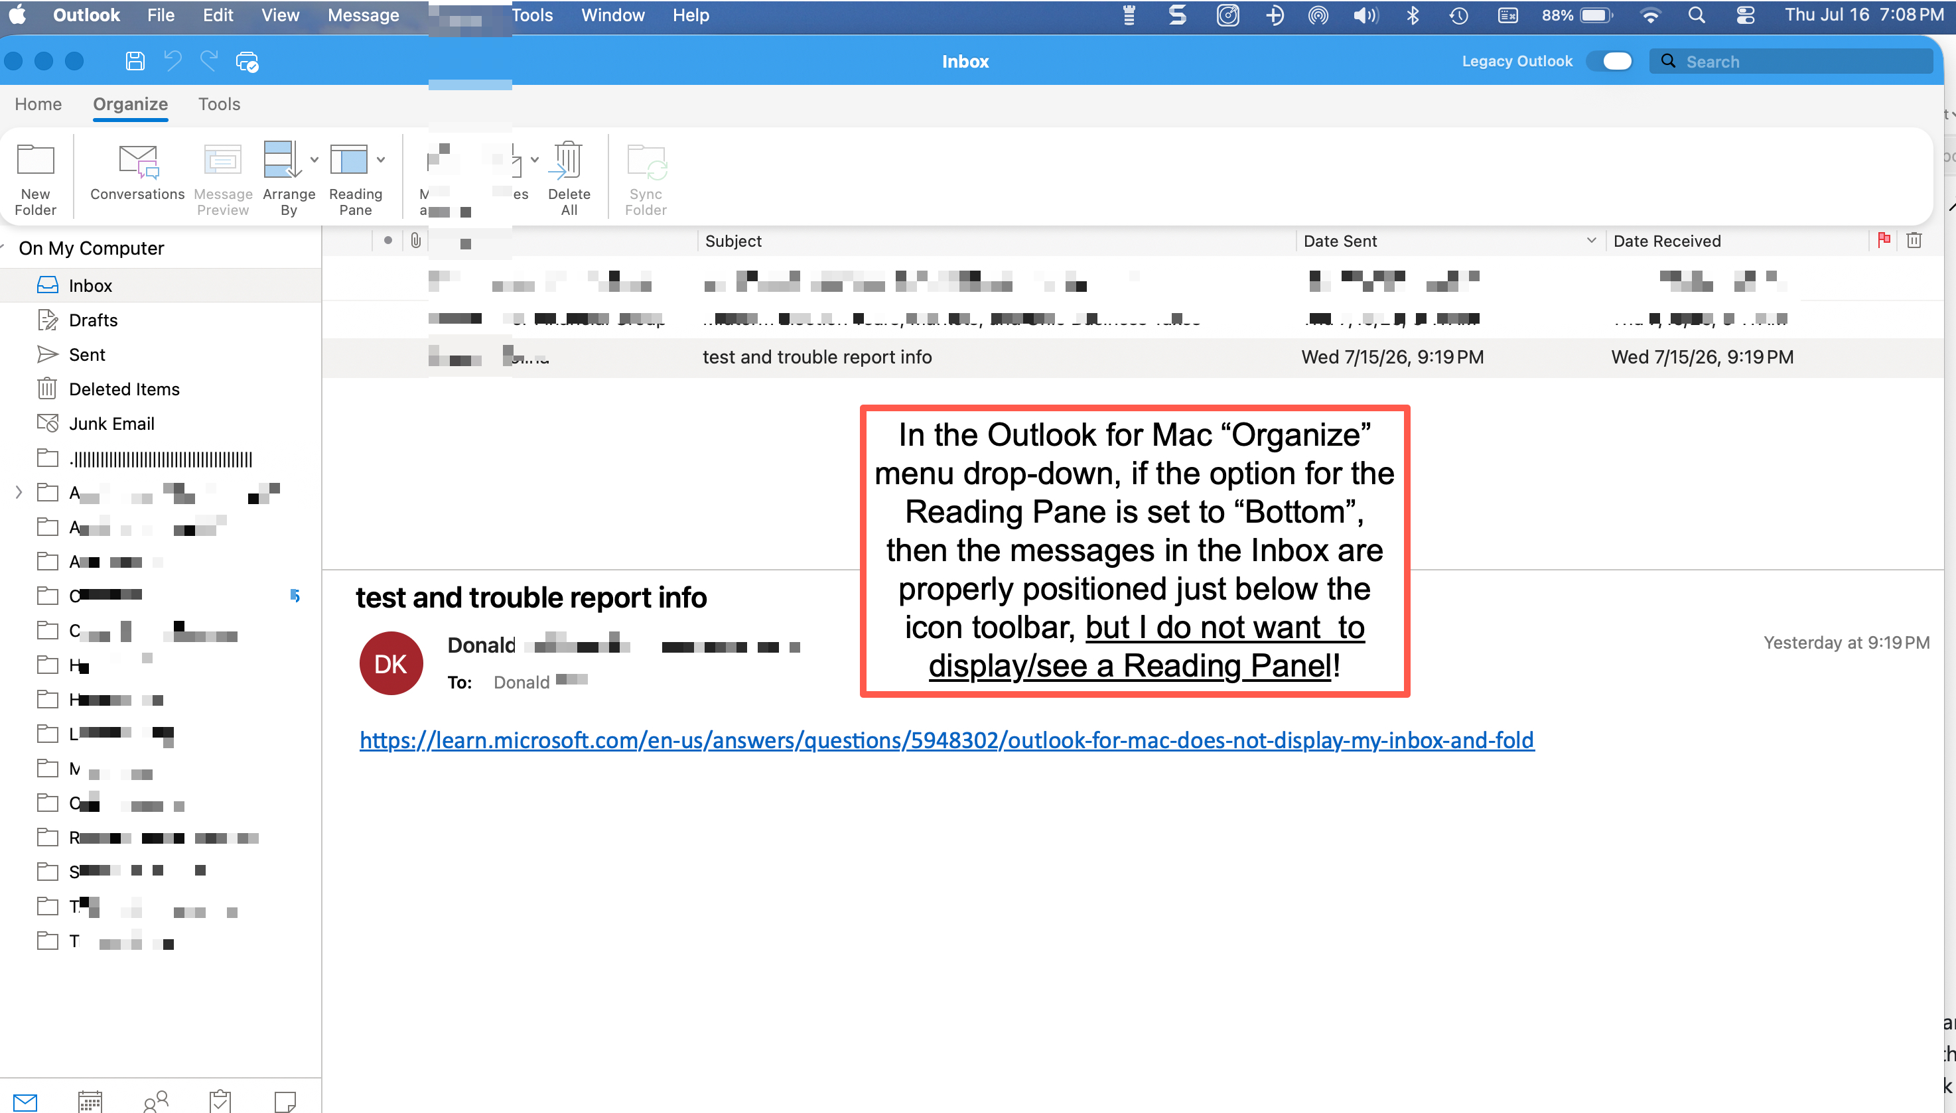
Task: Open the Apple menu
Action: point(18,15)
